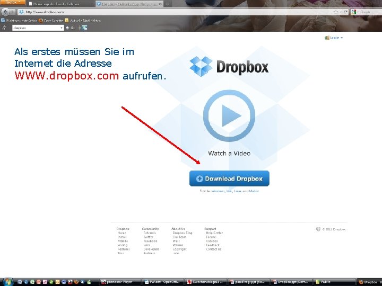Screen dimensions: 382x286
Task: Open the Help Center footer link
Action: [x=214, y=233]
